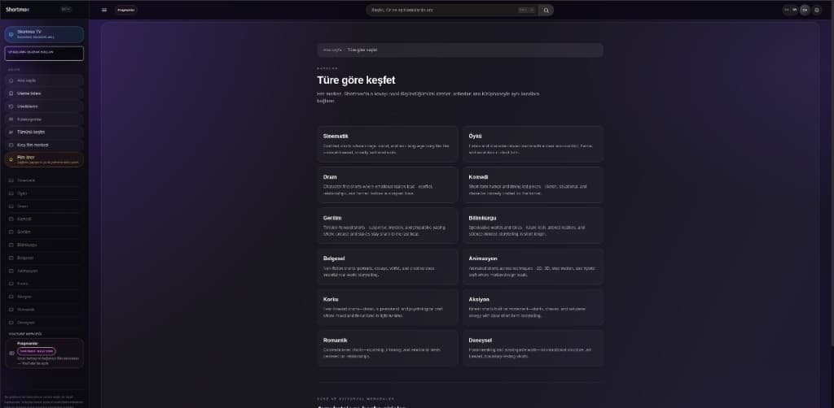Open Kategoriler grid icon in sidebar
Image resolution: width=834 pixels, height=408 pixels.
[x=11, y=119]
